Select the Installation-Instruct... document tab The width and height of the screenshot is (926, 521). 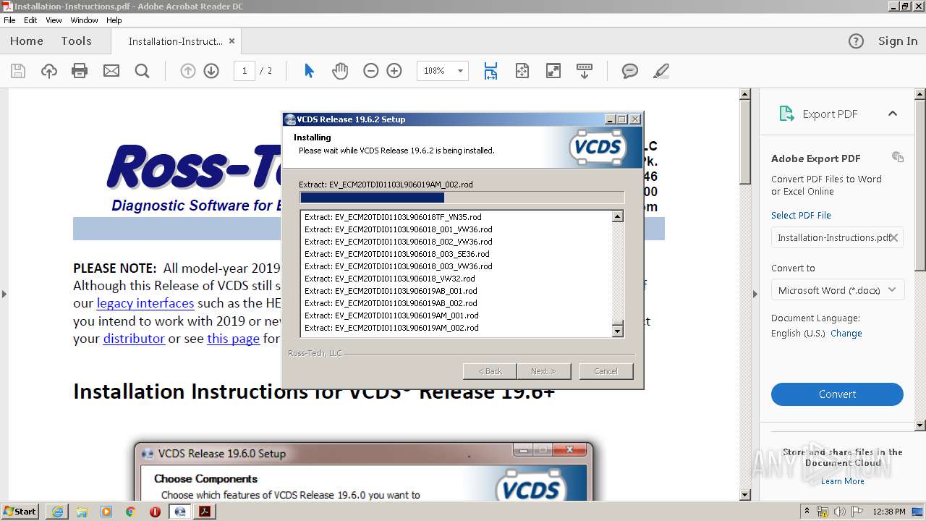[x=175, y=41]
